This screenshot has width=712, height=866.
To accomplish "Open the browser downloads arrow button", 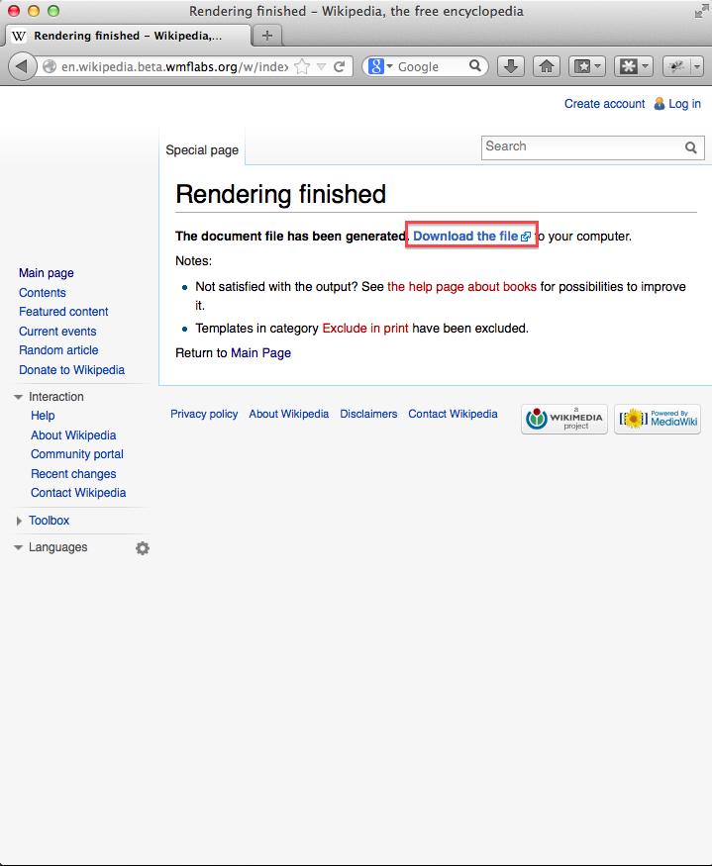I will (x=510, y=66).
